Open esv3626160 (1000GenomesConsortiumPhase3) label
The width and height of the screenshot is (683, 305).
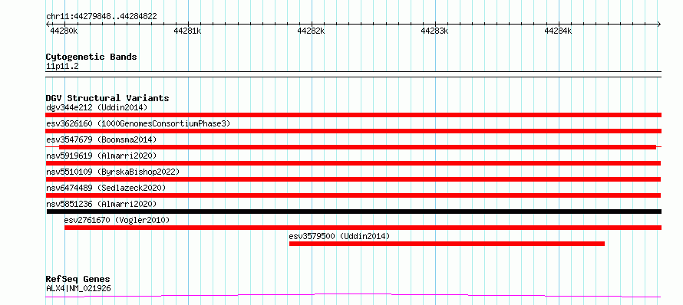point(138,124)
